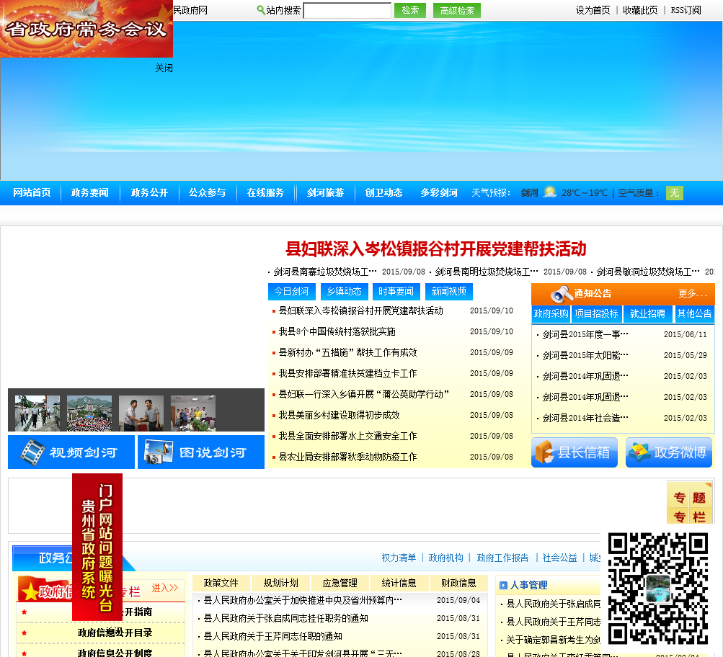
Task: Focus the 站内搜索 text input field
Action: [347, 10]
